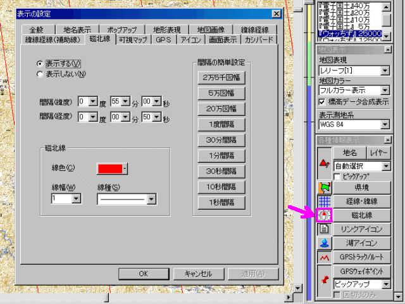Confirm the dialog with OK
Screen dimensions: 405x304
pos(144,274)
